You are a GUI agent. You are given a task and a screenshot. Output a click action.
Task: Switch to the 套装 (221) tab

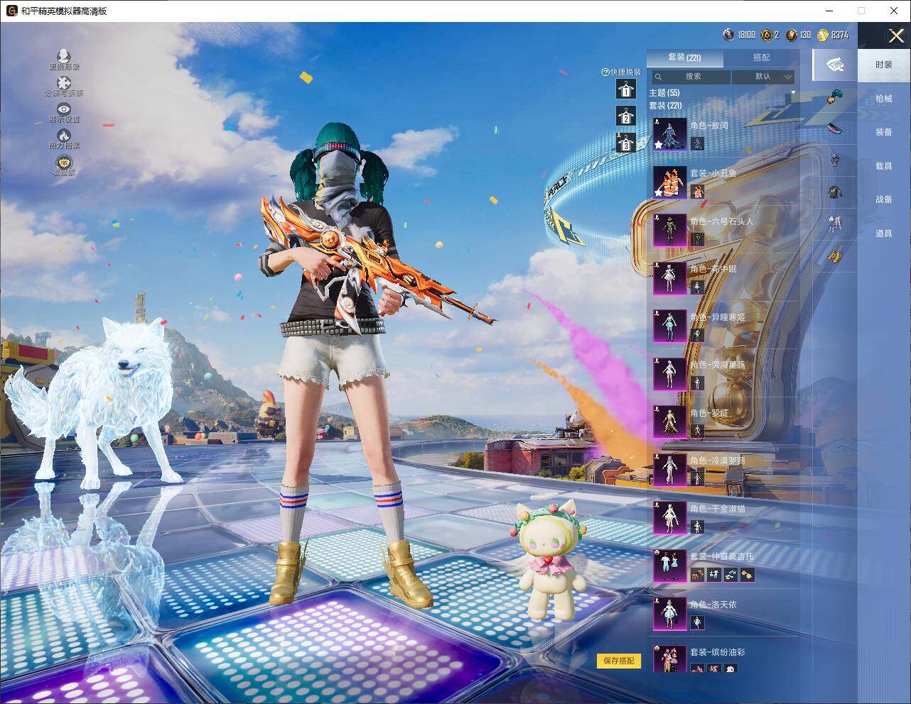click(684, 57)
